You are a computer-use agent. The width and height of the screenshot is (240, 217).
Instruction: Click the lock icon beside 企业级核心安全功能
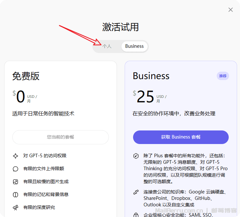pos(136,214)
